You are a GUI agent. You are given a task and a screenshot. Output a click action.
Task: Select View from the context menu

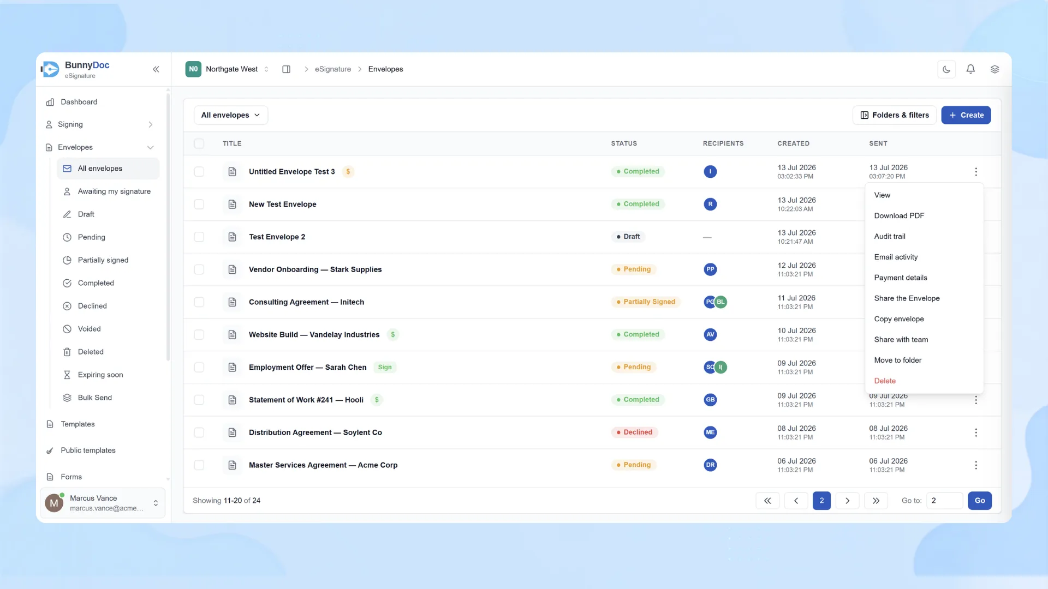[x=924, y=195]
